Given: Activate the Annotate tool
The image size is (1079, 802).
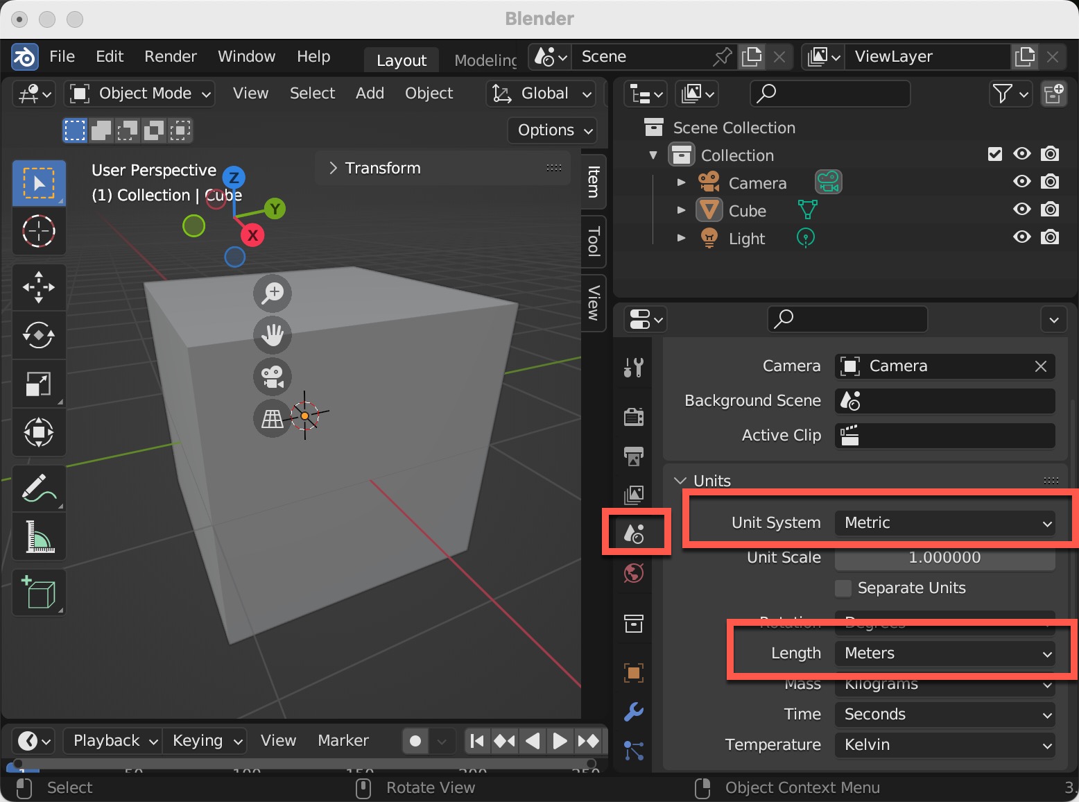Looking at the screenshot, I should click(x=38, y=488).
